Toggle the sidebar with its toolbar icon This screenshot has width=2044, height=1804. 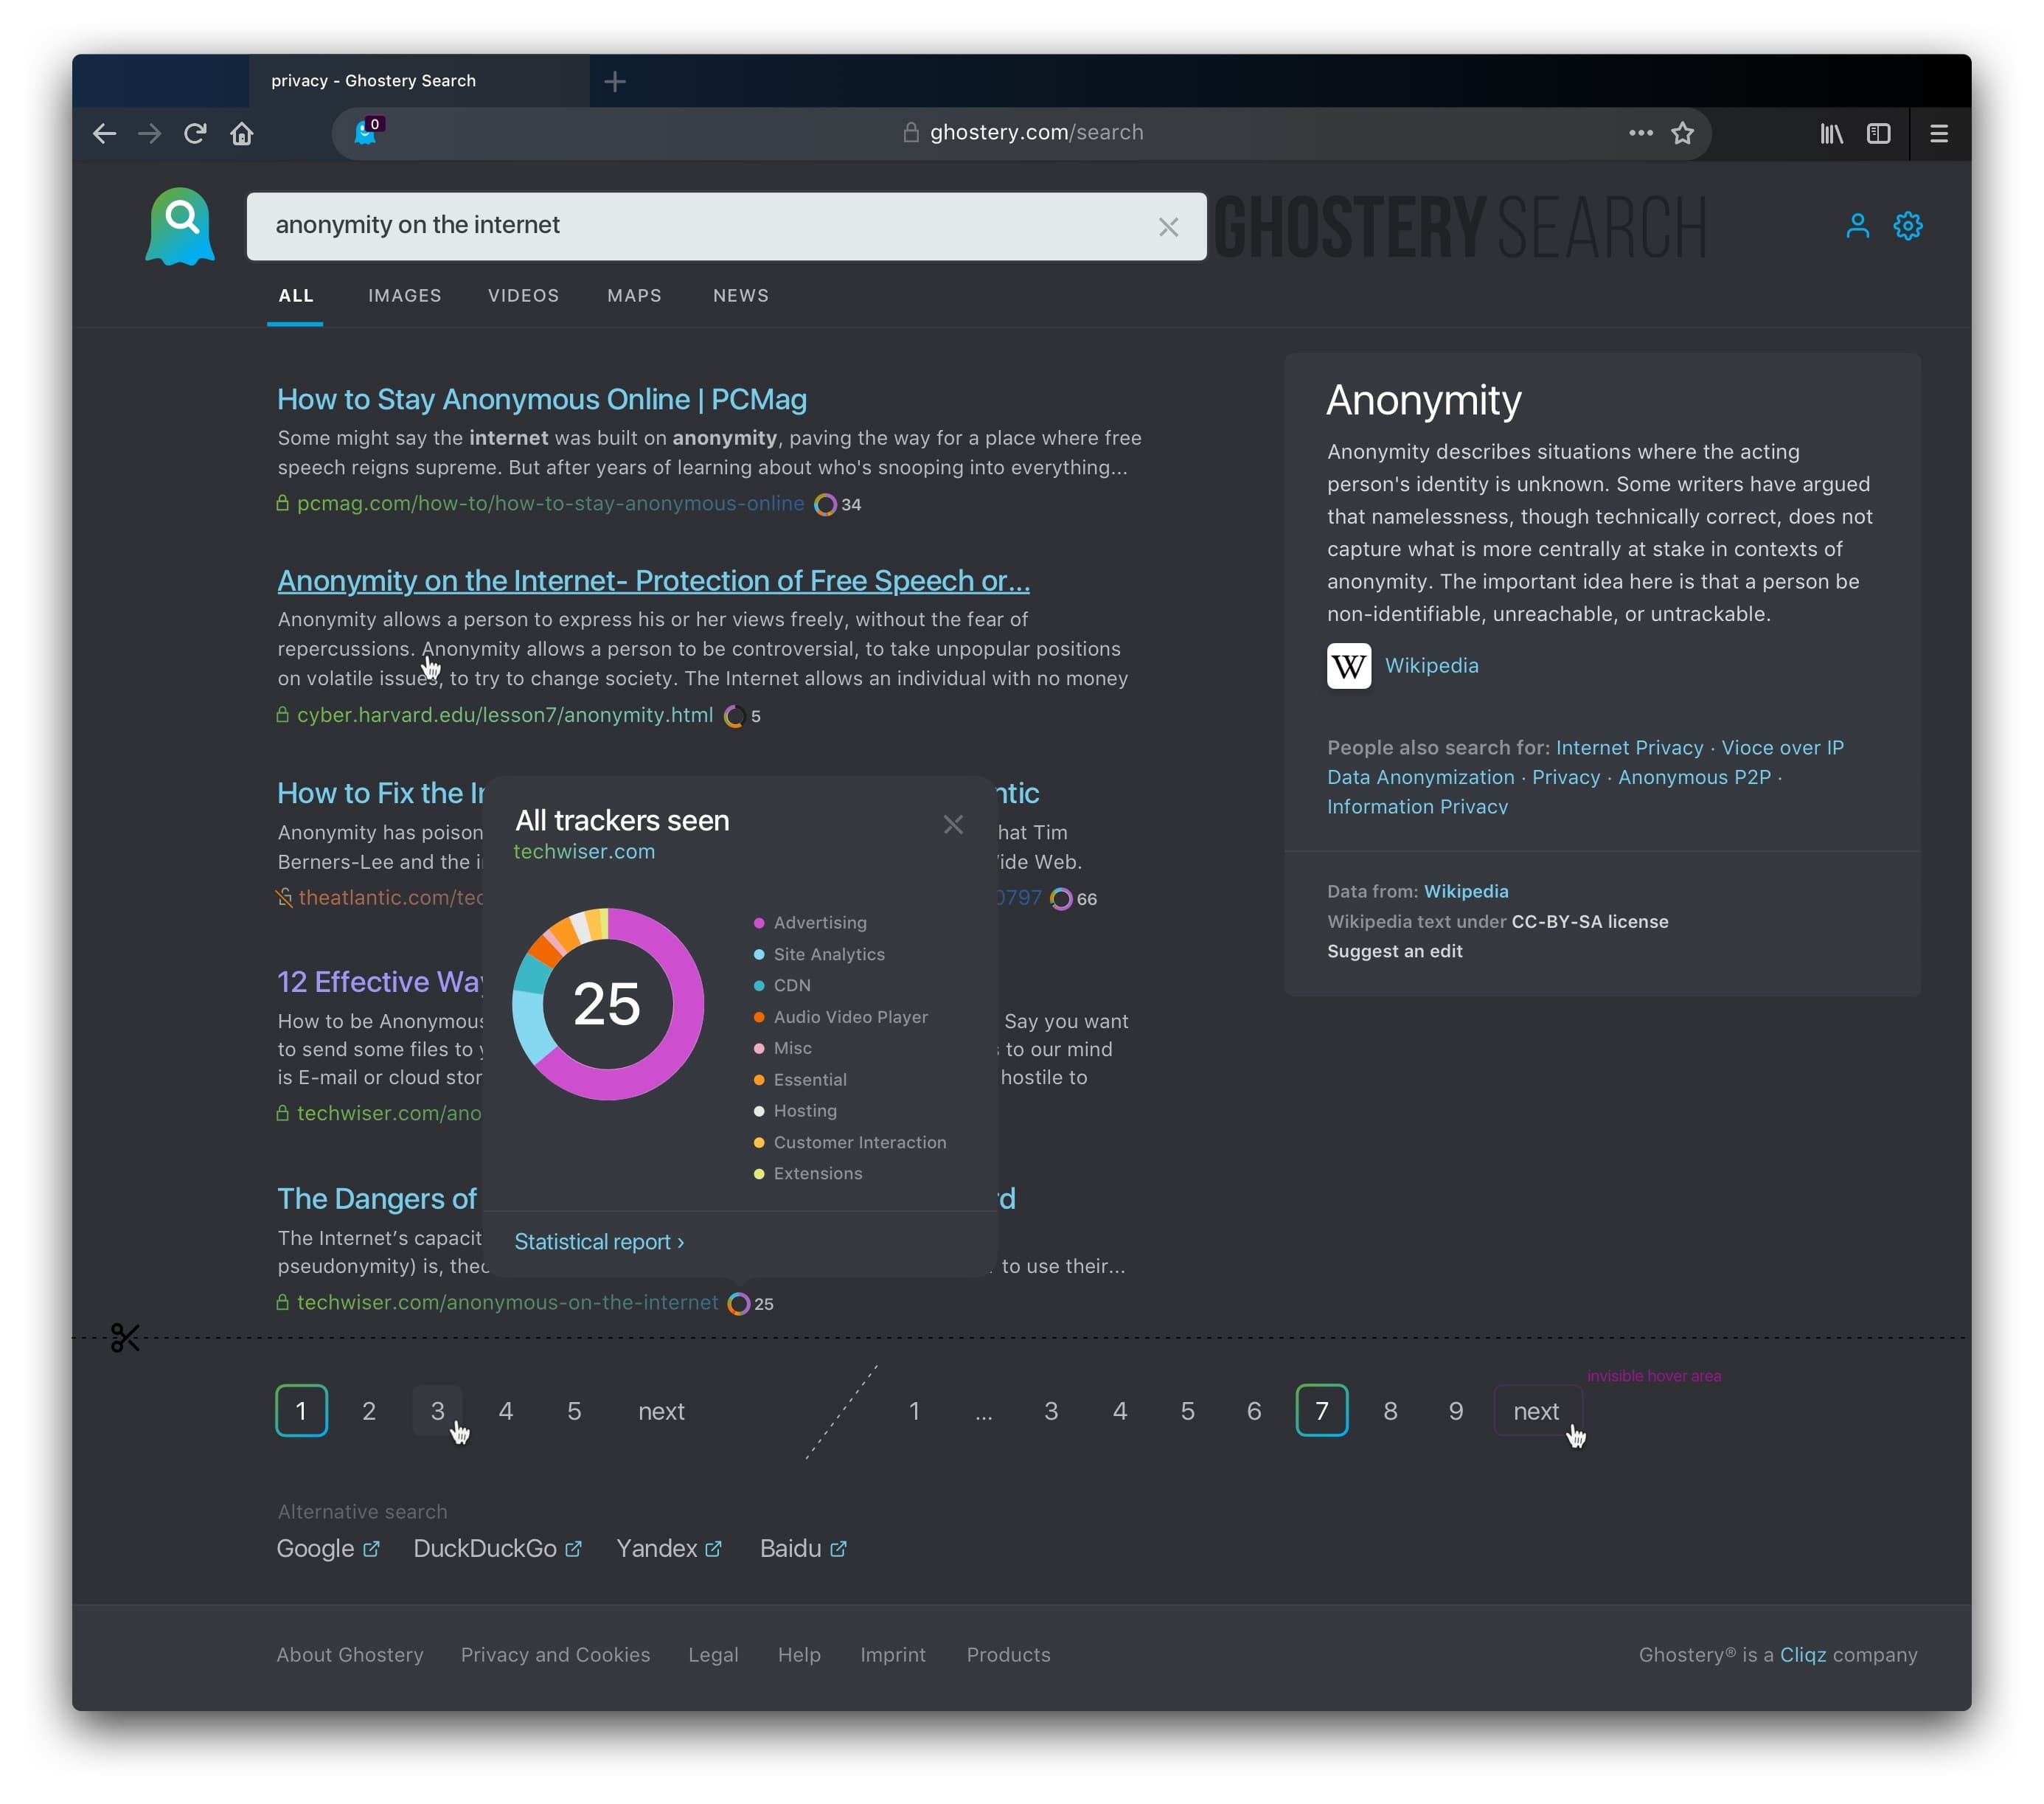1879,133
